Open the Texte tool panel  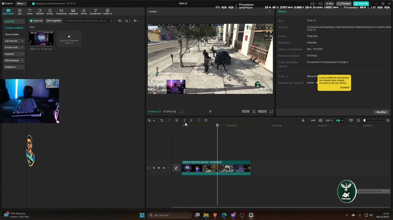[x=30, y=12]
